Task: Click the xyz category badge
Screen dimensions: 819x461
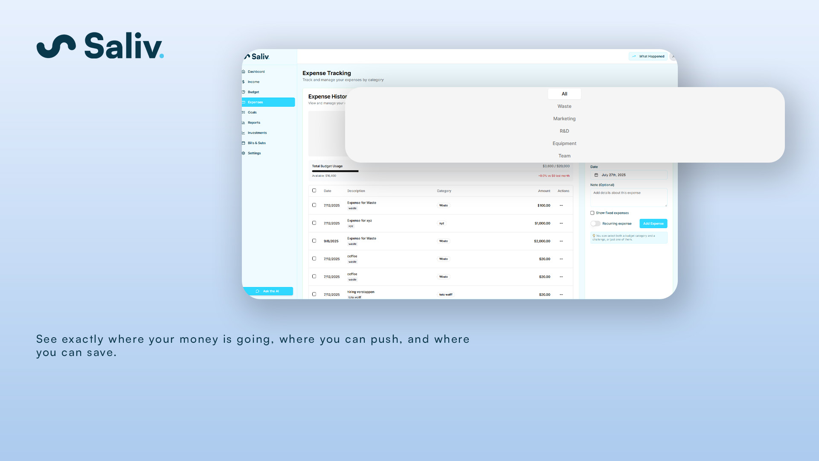Action: coord(441,224)
